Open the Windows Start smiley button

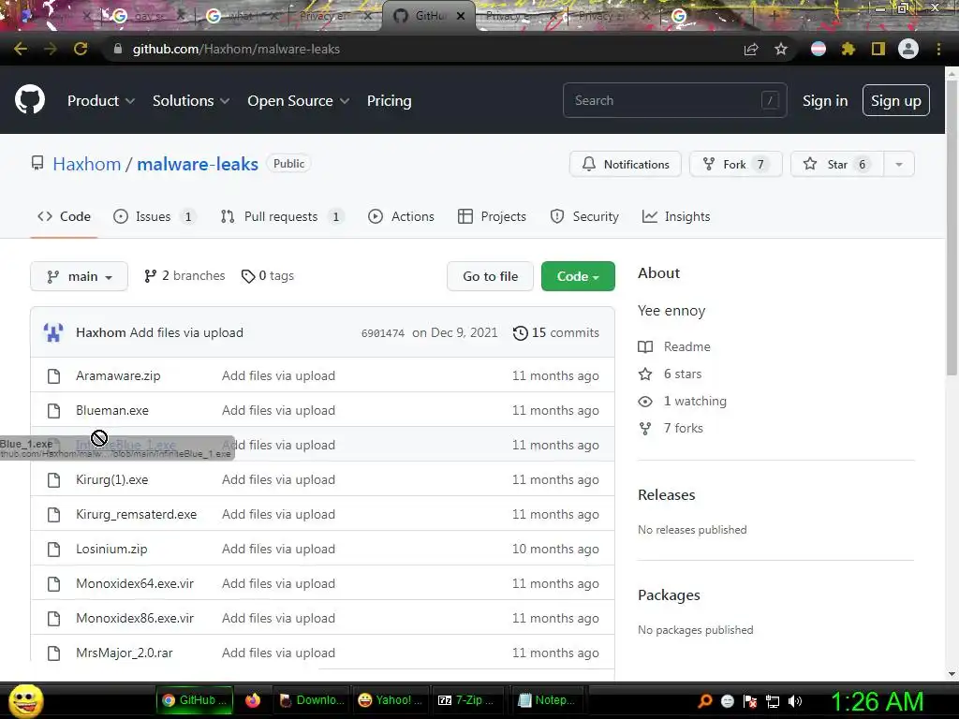click(25, 700)
